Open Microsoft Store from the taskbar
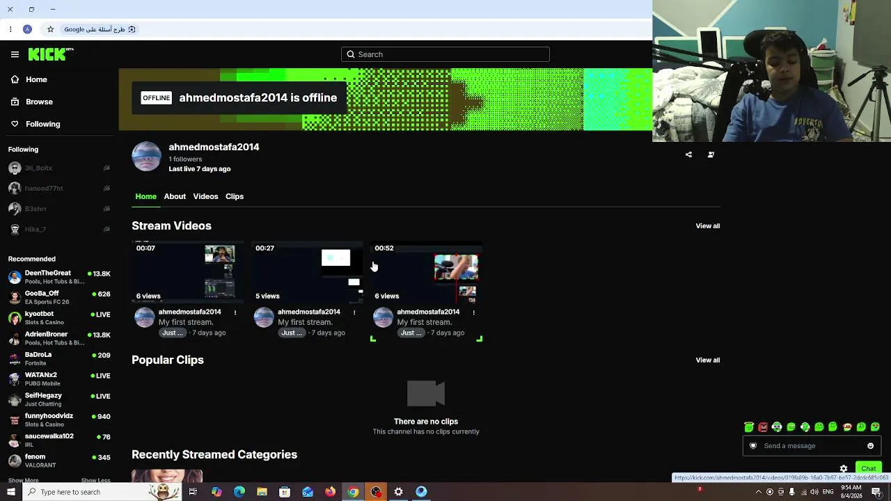The height and width of the screenshot is (501, 891). [285, 492]
